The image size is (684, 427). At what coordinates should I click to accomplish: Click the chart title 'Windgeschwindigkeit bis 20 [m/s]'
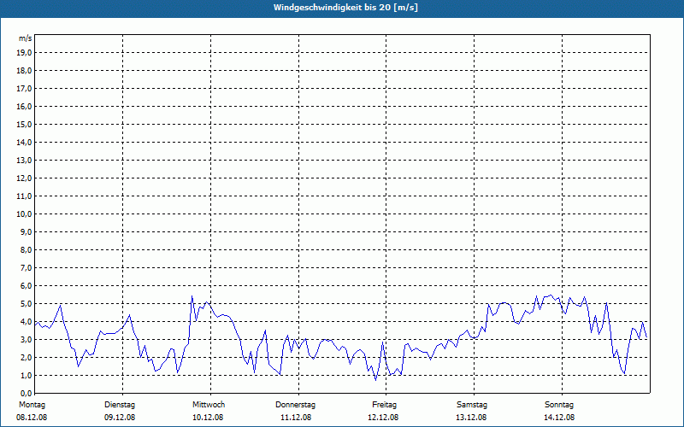click(345, 8)
